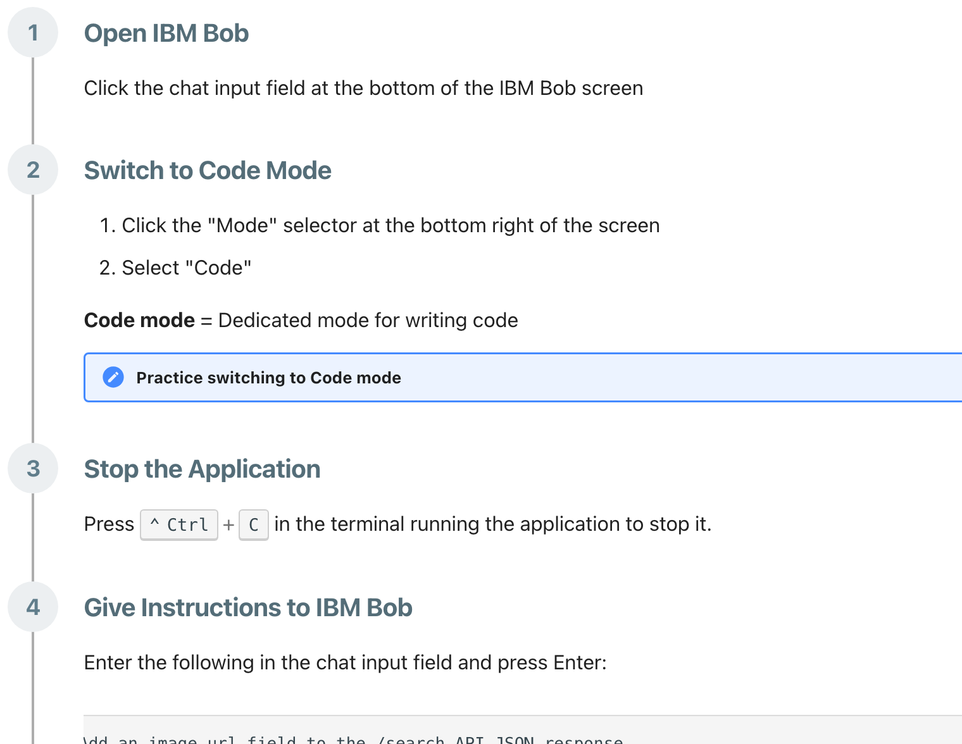Viewport: 962px width, 744px height.
Task: Click the blue pencil icon in the practice callout
Action: (x=113, y=377)
